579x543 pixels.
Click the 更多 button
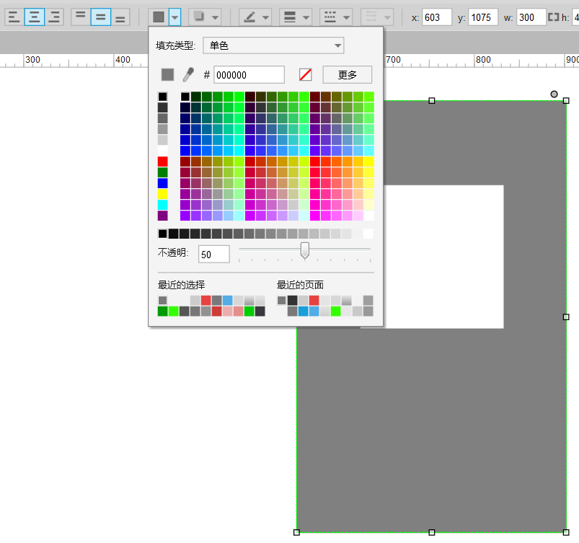point(347,75)
